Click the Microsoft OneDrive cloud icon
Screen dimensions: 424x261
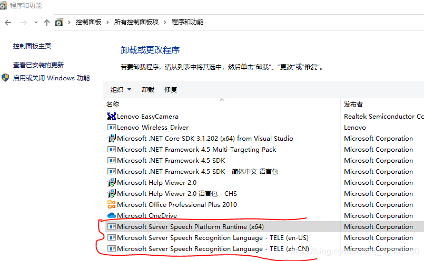click(112, 215)
